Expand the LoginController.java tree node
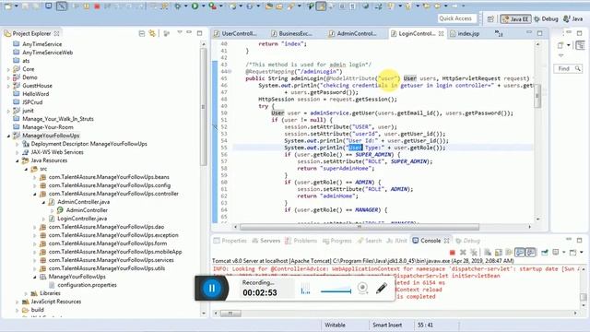The image size is (590, 332). point(43,219)
